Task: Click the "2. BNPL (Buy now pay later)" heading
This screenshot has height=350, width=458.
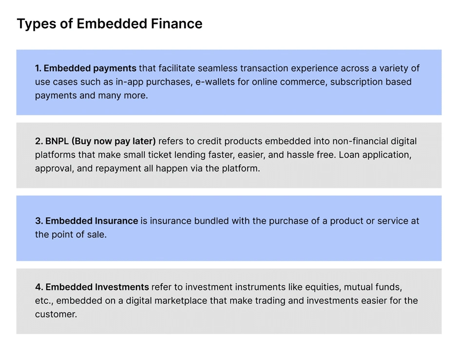Action: (95, 141)
